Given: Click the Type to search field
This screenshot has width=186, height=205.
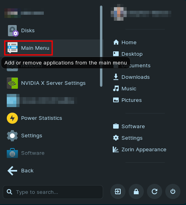Looking at the screenshot, I should (53, 192).
